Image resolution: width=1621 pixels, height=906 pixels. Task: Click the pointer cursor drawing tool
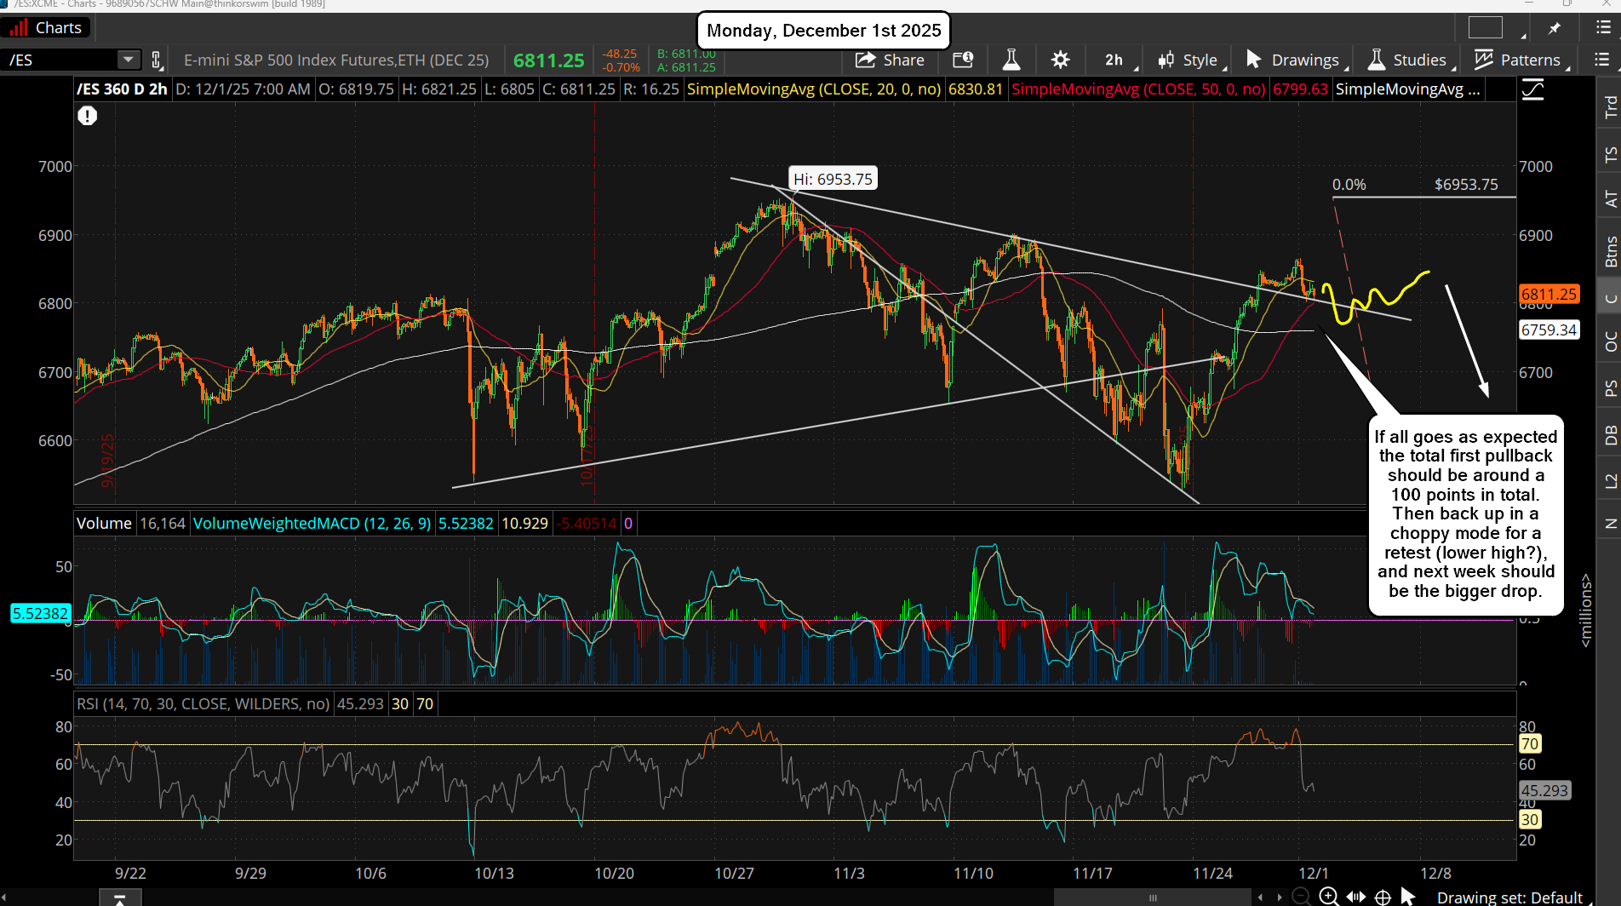[x=1407, y=896]
